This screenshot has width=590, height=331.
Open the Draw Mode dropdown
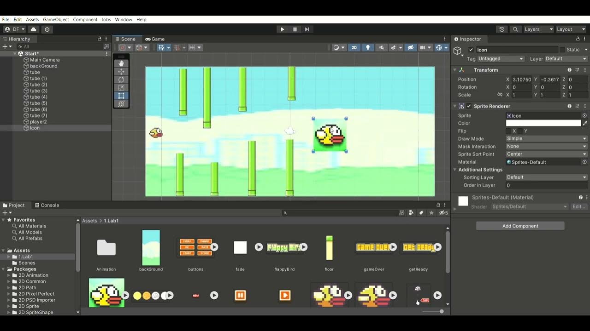coord(547,139)
